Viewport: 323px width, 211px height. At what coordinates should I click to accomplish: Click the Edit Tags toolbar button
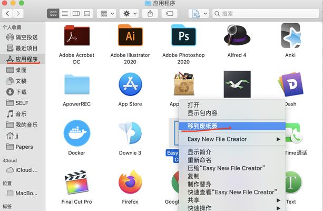coord(169,14)
